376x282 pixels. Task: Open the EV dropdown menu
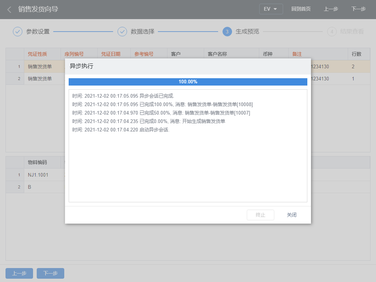(x=271, y=9)
